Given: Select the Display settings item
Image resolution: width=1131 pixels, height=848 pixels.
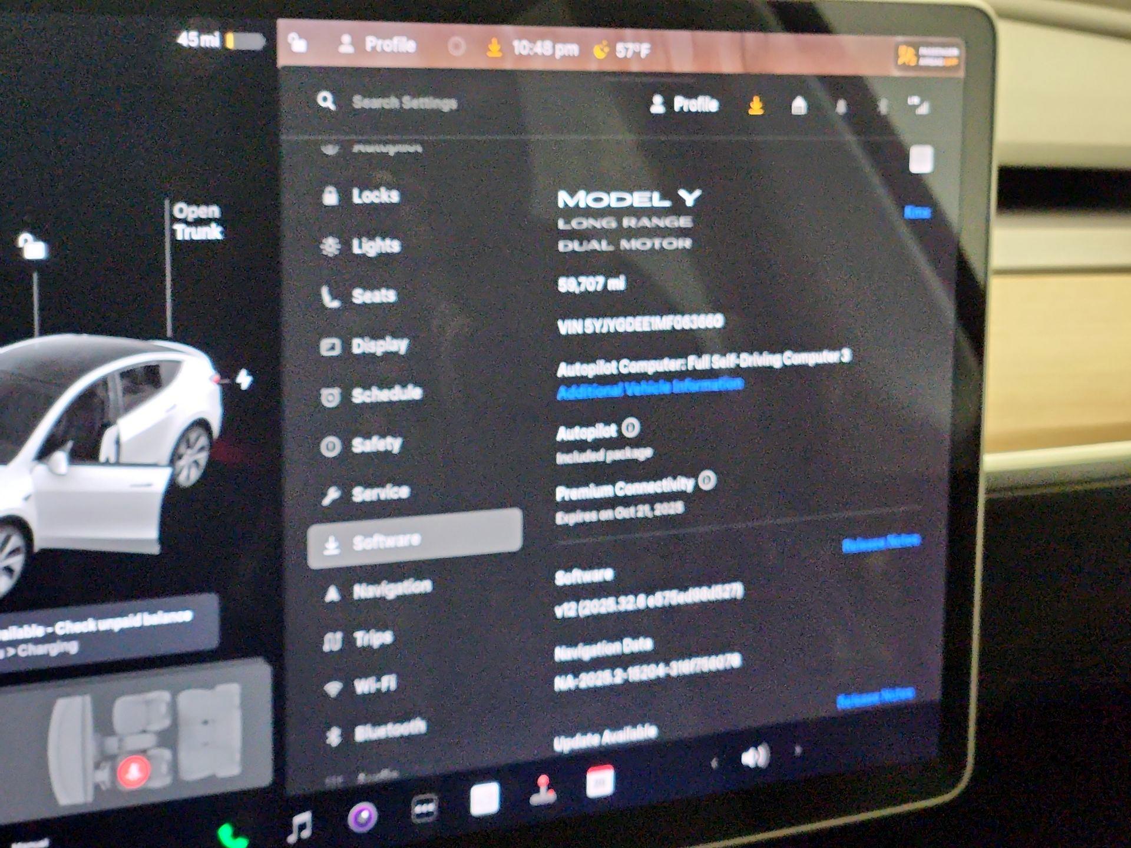Looking at the screenshot, I should coord(379,345).
